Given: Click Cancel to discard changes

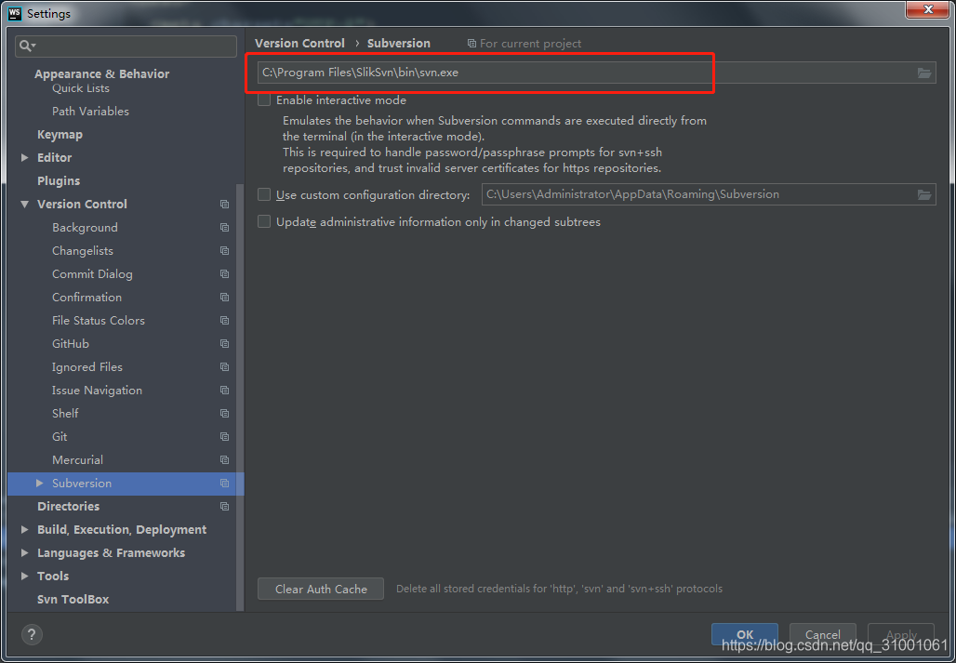Looking at the screenshot, I should point(822,634).
